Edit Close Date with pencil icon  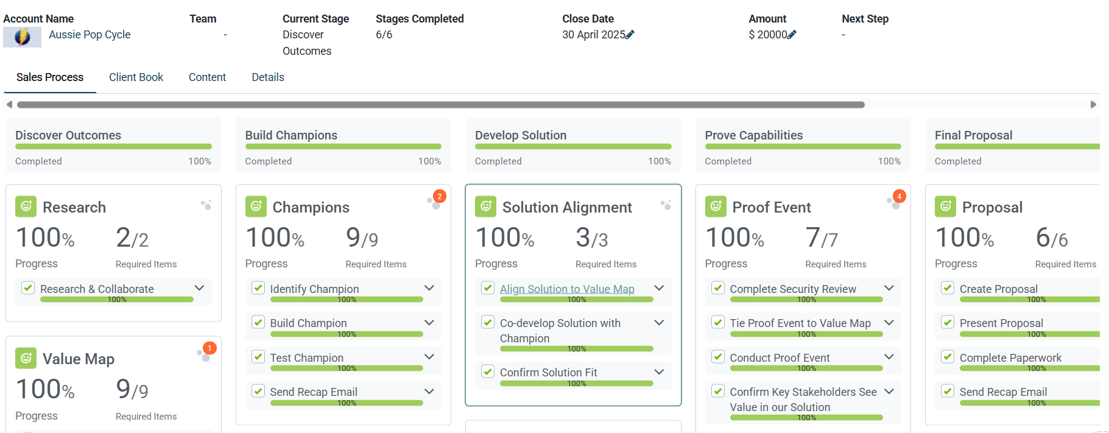tap(630, 35)
